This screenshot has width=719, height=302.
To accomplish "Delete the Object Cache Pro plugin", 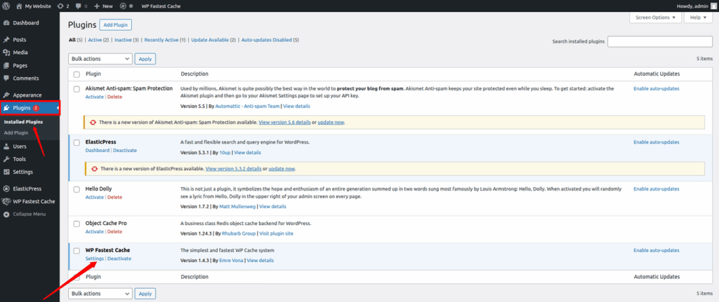I will (x=114, y=232).
